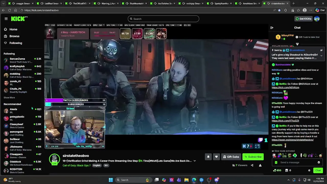
Task: Open user profile avatar menu
Action: 317,19
